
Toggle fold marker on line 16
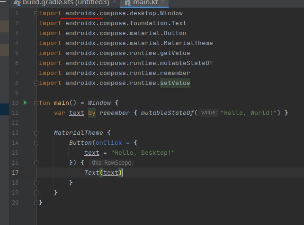pos(36,163)
